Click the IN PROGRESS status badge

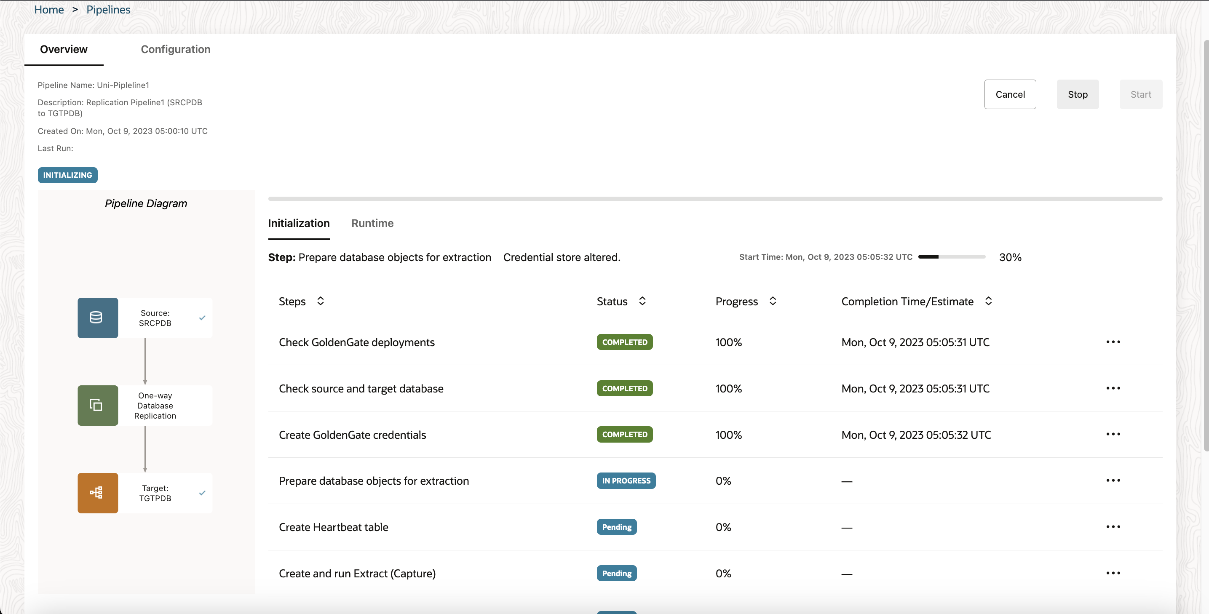(x=626, y=481)
